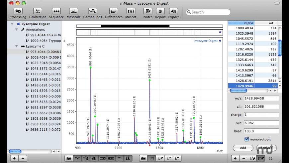The width and height of the screenshot is (289, 163).
Task: Sort peak list by m/z column header
Action: (x=241, y=23)
